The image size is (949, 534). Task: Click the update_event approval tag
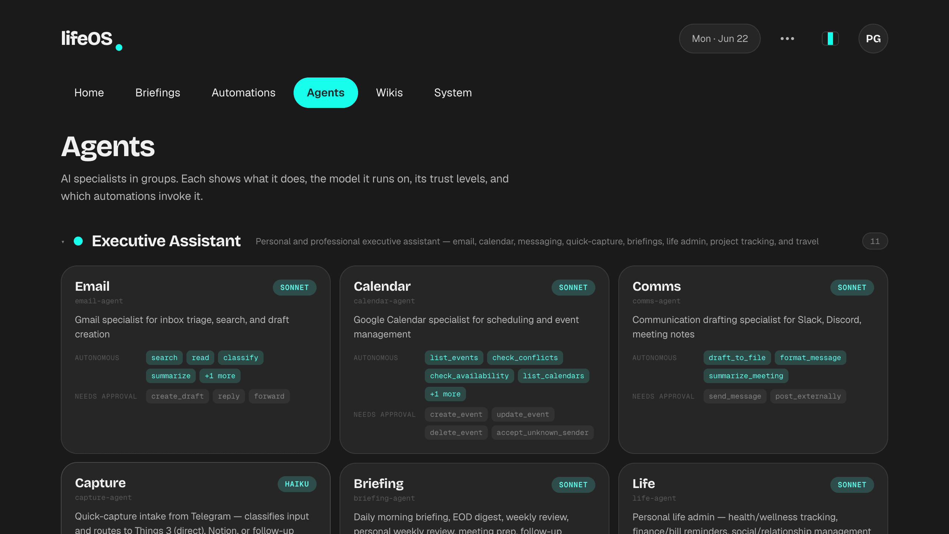point(523,415)
